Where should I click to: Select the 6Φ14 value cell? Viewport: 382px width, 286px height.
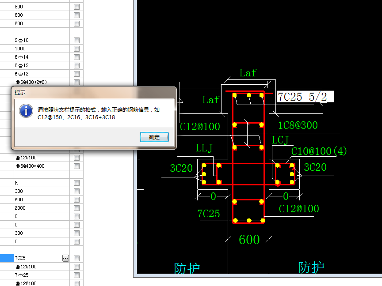point(42,57)
